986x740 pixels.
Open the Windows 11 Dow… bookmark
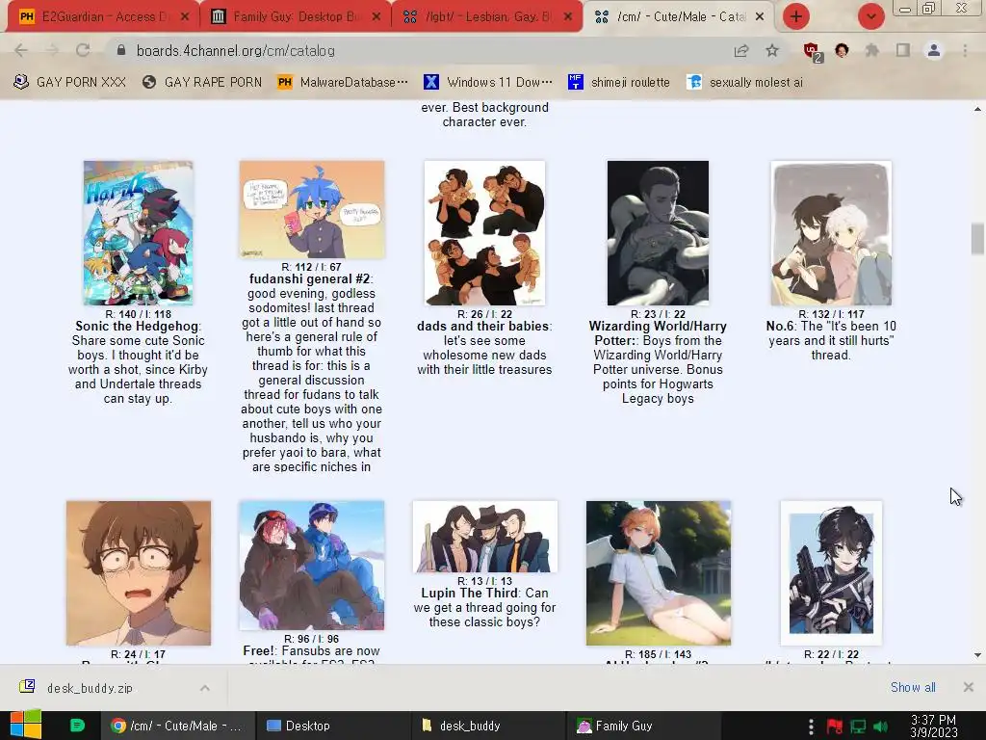click(488, 82)
